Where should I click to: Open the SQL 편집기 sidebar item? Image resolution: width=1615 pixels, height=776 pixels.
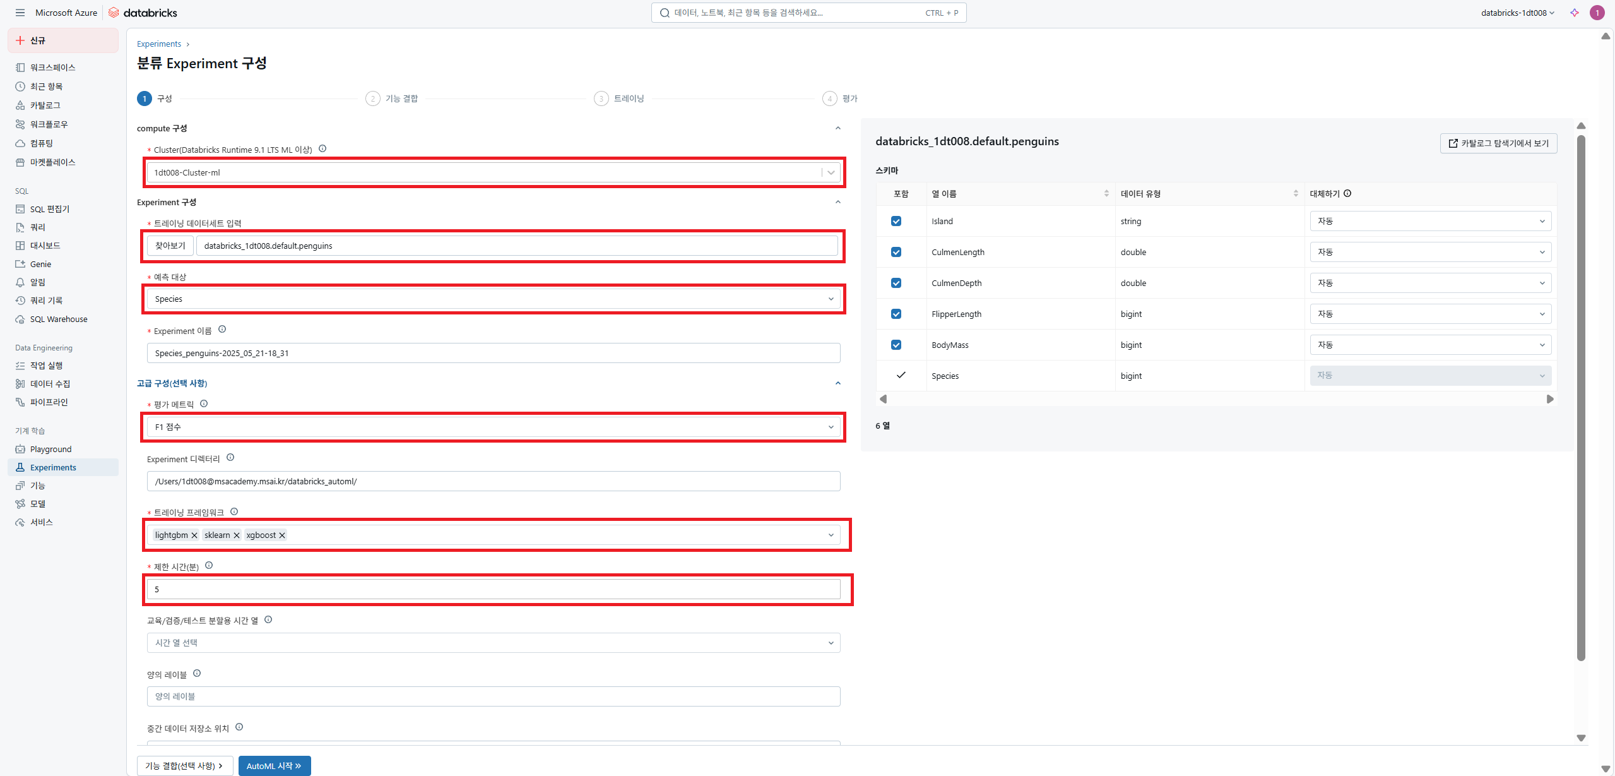(63, 209)
